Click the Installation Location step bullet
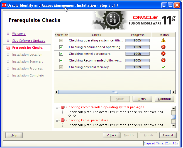The image size is (183, 148). (8, 55)
